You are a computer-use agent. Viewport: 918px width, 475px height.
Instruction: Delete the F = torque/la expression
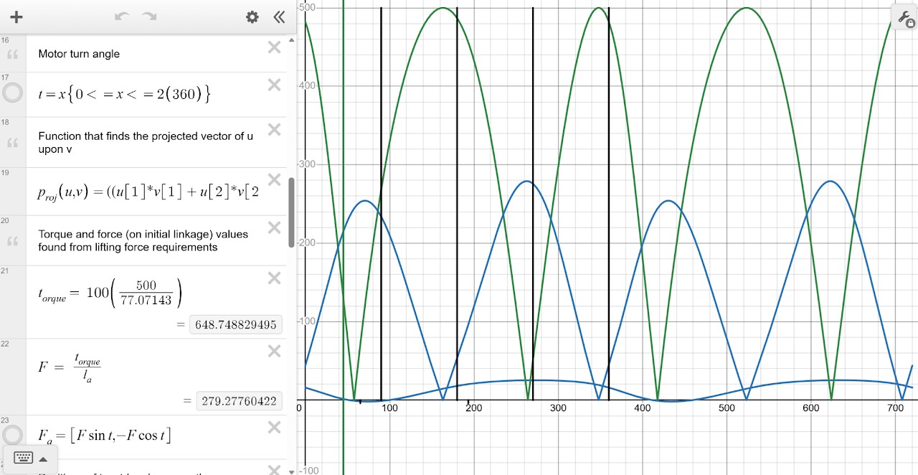(x=274, y=351)
